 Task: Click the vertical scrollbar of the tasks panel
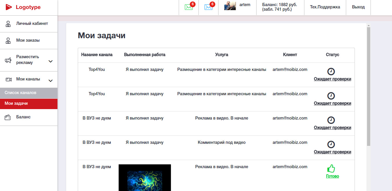pos(368,87)
